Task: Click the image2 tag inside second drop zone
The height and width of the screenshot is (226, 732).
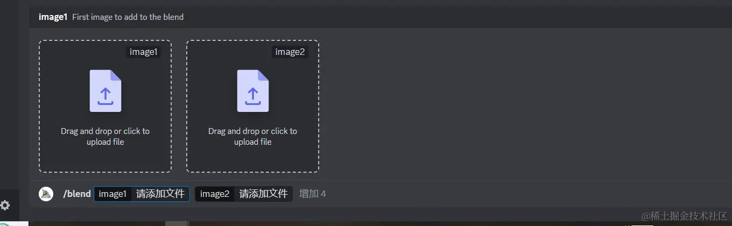Action: click(x=290, y=52)
